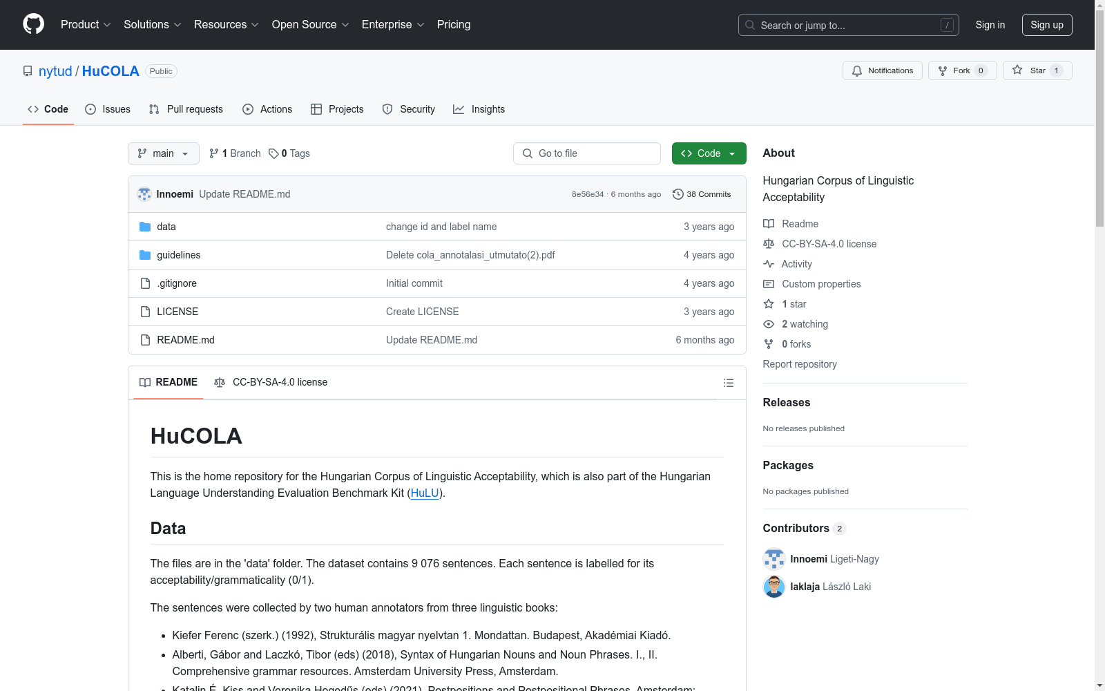
Task: Open the README outline list icon
Action: (x=728, y=383)
